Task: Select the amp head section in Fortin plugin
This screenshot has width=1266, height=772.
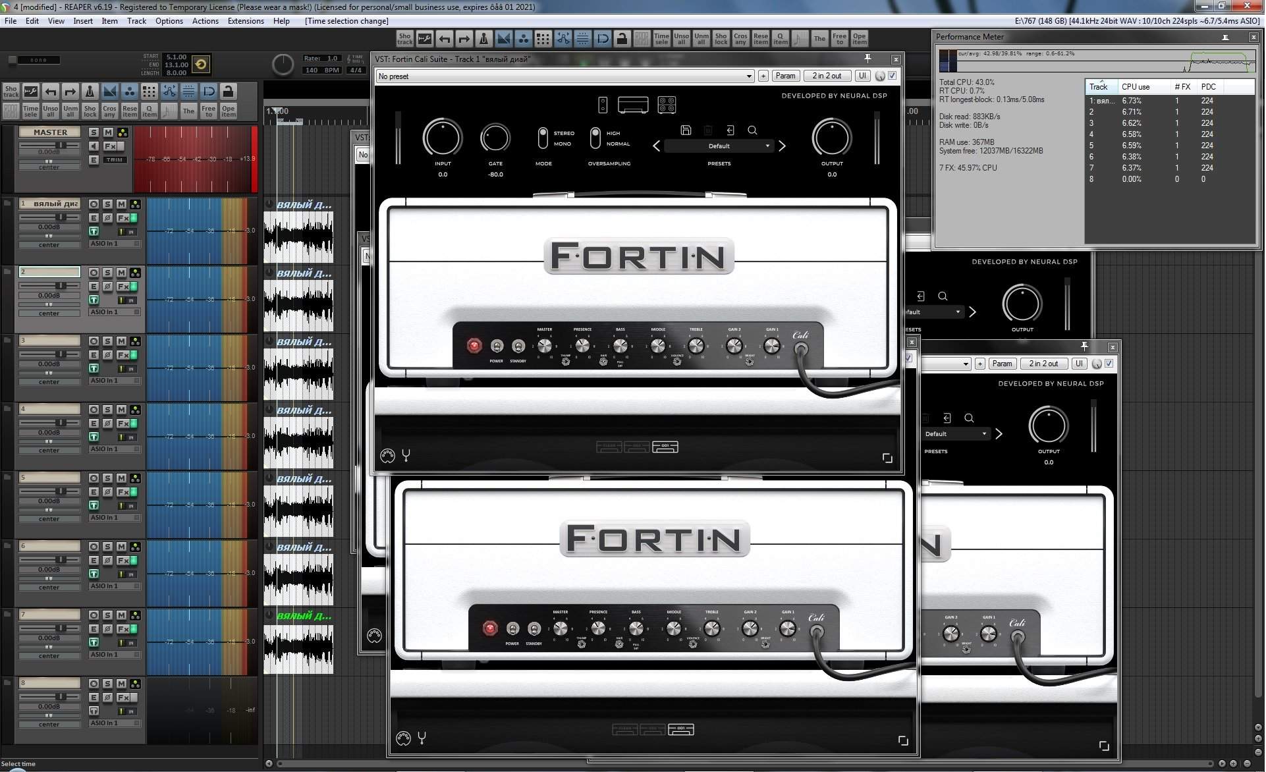Action: [x=633, y=105]
